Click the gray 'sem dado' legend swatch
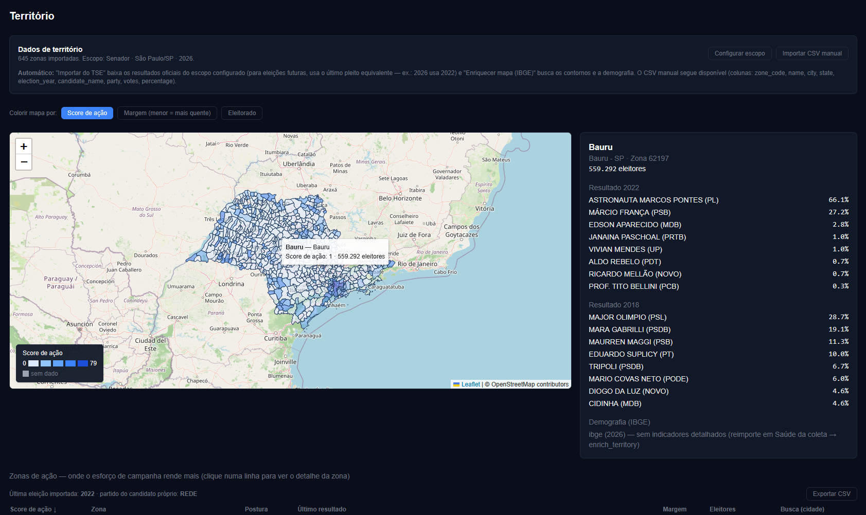The image size is (866, 515). coord(26,374)
